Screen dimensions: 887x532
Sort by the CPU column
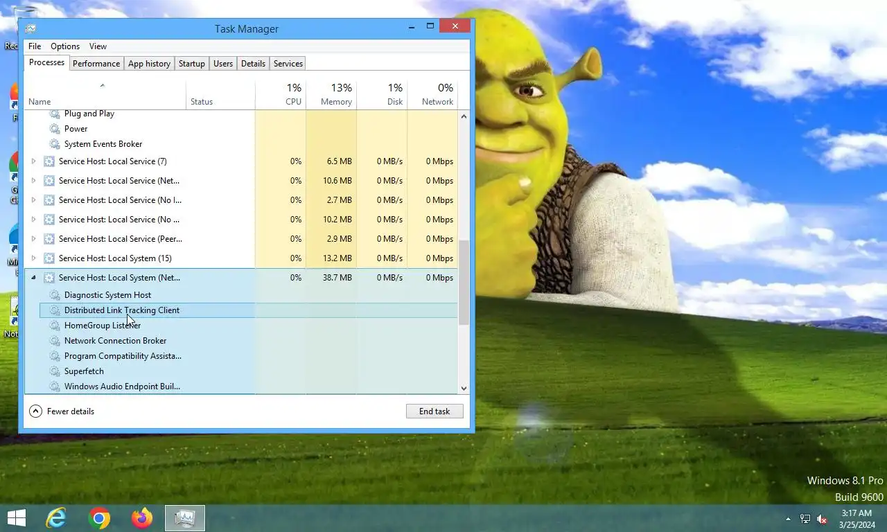point(281,95)
